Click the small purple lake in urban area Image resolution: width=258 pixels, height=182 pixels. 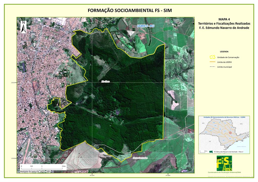24,67
